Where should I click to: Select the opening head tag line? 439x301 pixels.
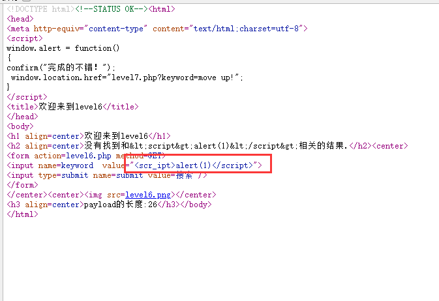20,19
